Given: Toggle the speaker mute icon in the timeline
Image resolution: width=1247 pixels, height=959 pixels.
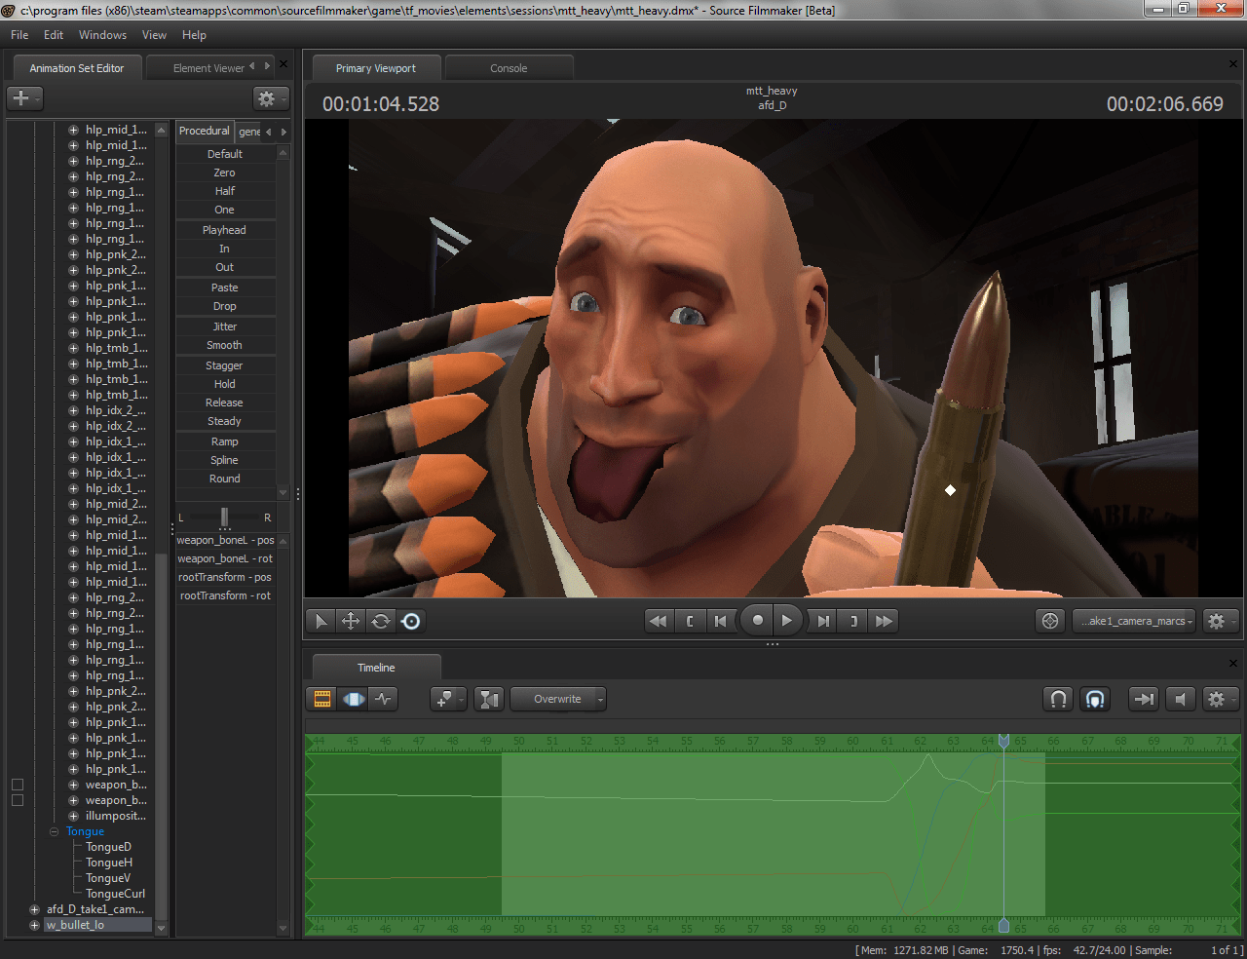Looking at the screenshot, I should point(1180,699).
